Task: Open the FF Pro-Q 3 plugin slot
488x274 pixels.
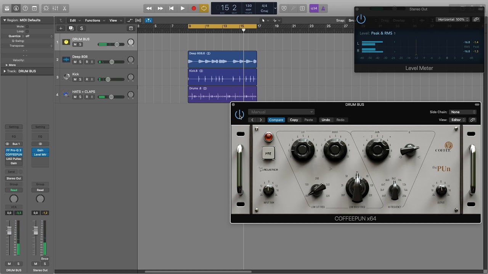Action: pos(14,150)
